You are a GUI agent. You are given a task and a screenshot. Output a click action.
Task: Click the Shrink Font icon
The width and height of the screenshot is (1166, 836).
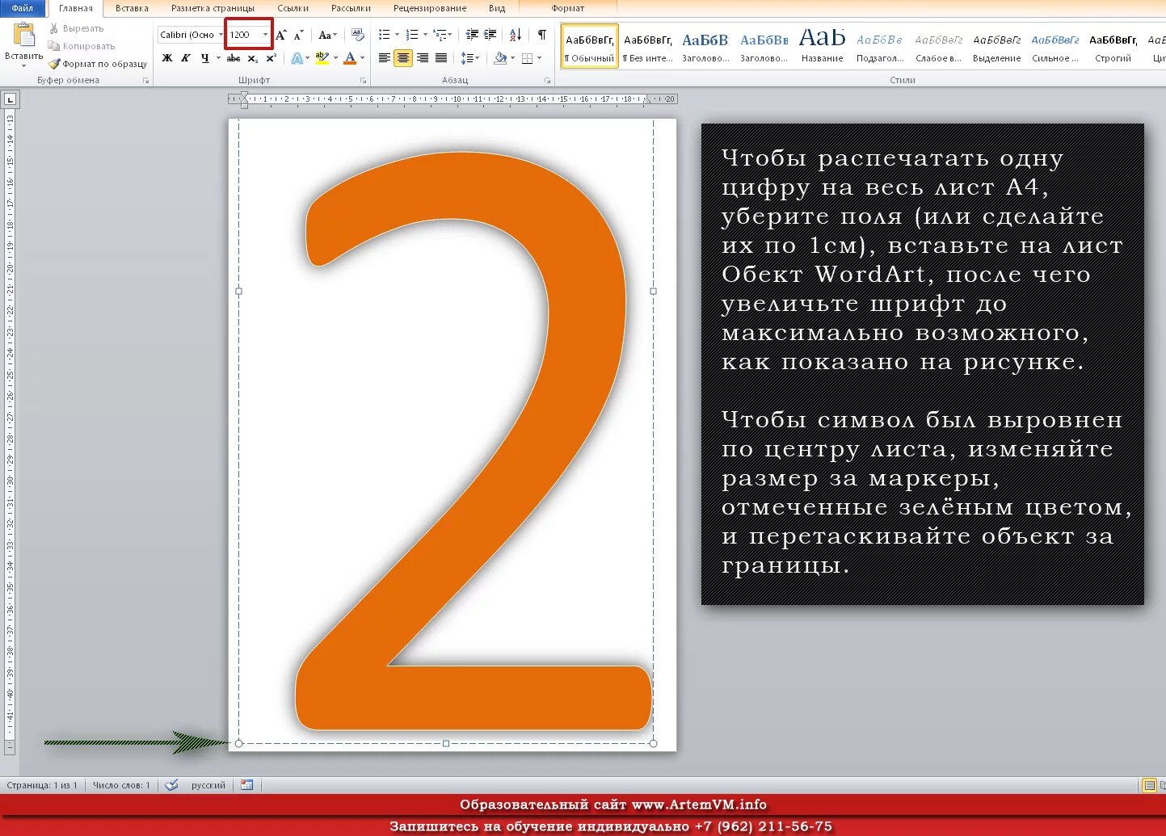click(299, 35)
